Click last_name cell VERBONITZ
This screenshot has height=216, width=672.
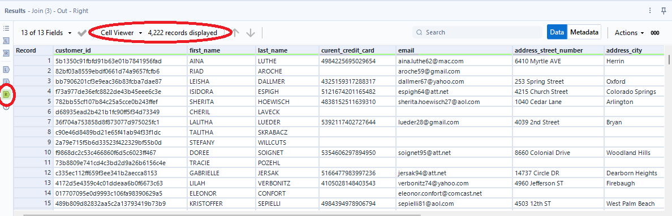(x=287, y=183)
